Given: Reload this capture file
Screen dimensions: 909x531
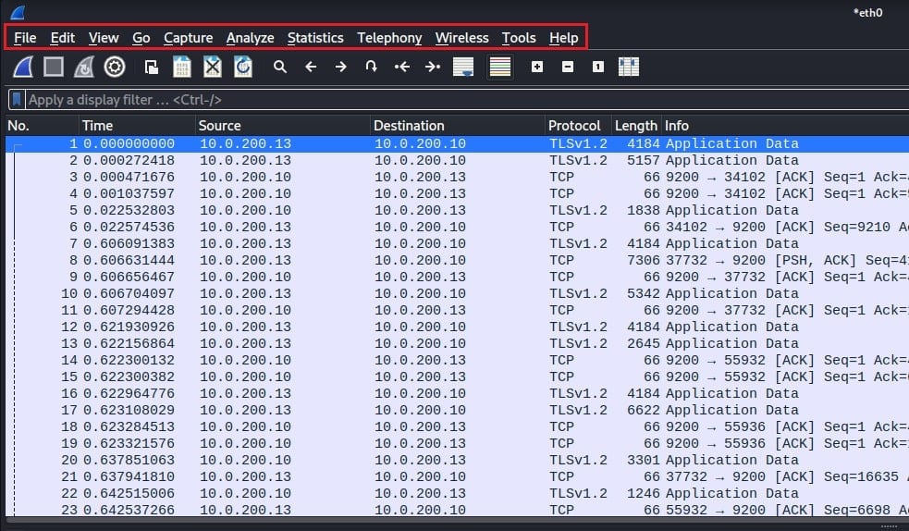Looking at the screenshot, I should [243, 68].
